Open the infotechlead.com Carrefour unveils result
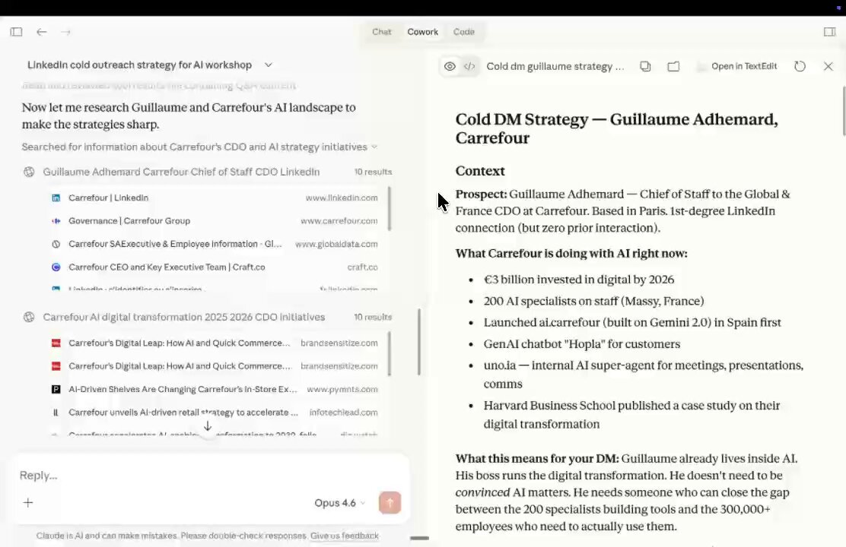Screen dimensions: 846x547 (x=215, y=413)
